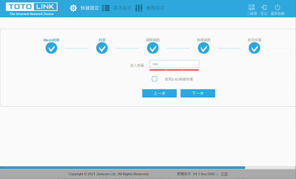Focus the 登入密碼 input field

coord(174,64)
